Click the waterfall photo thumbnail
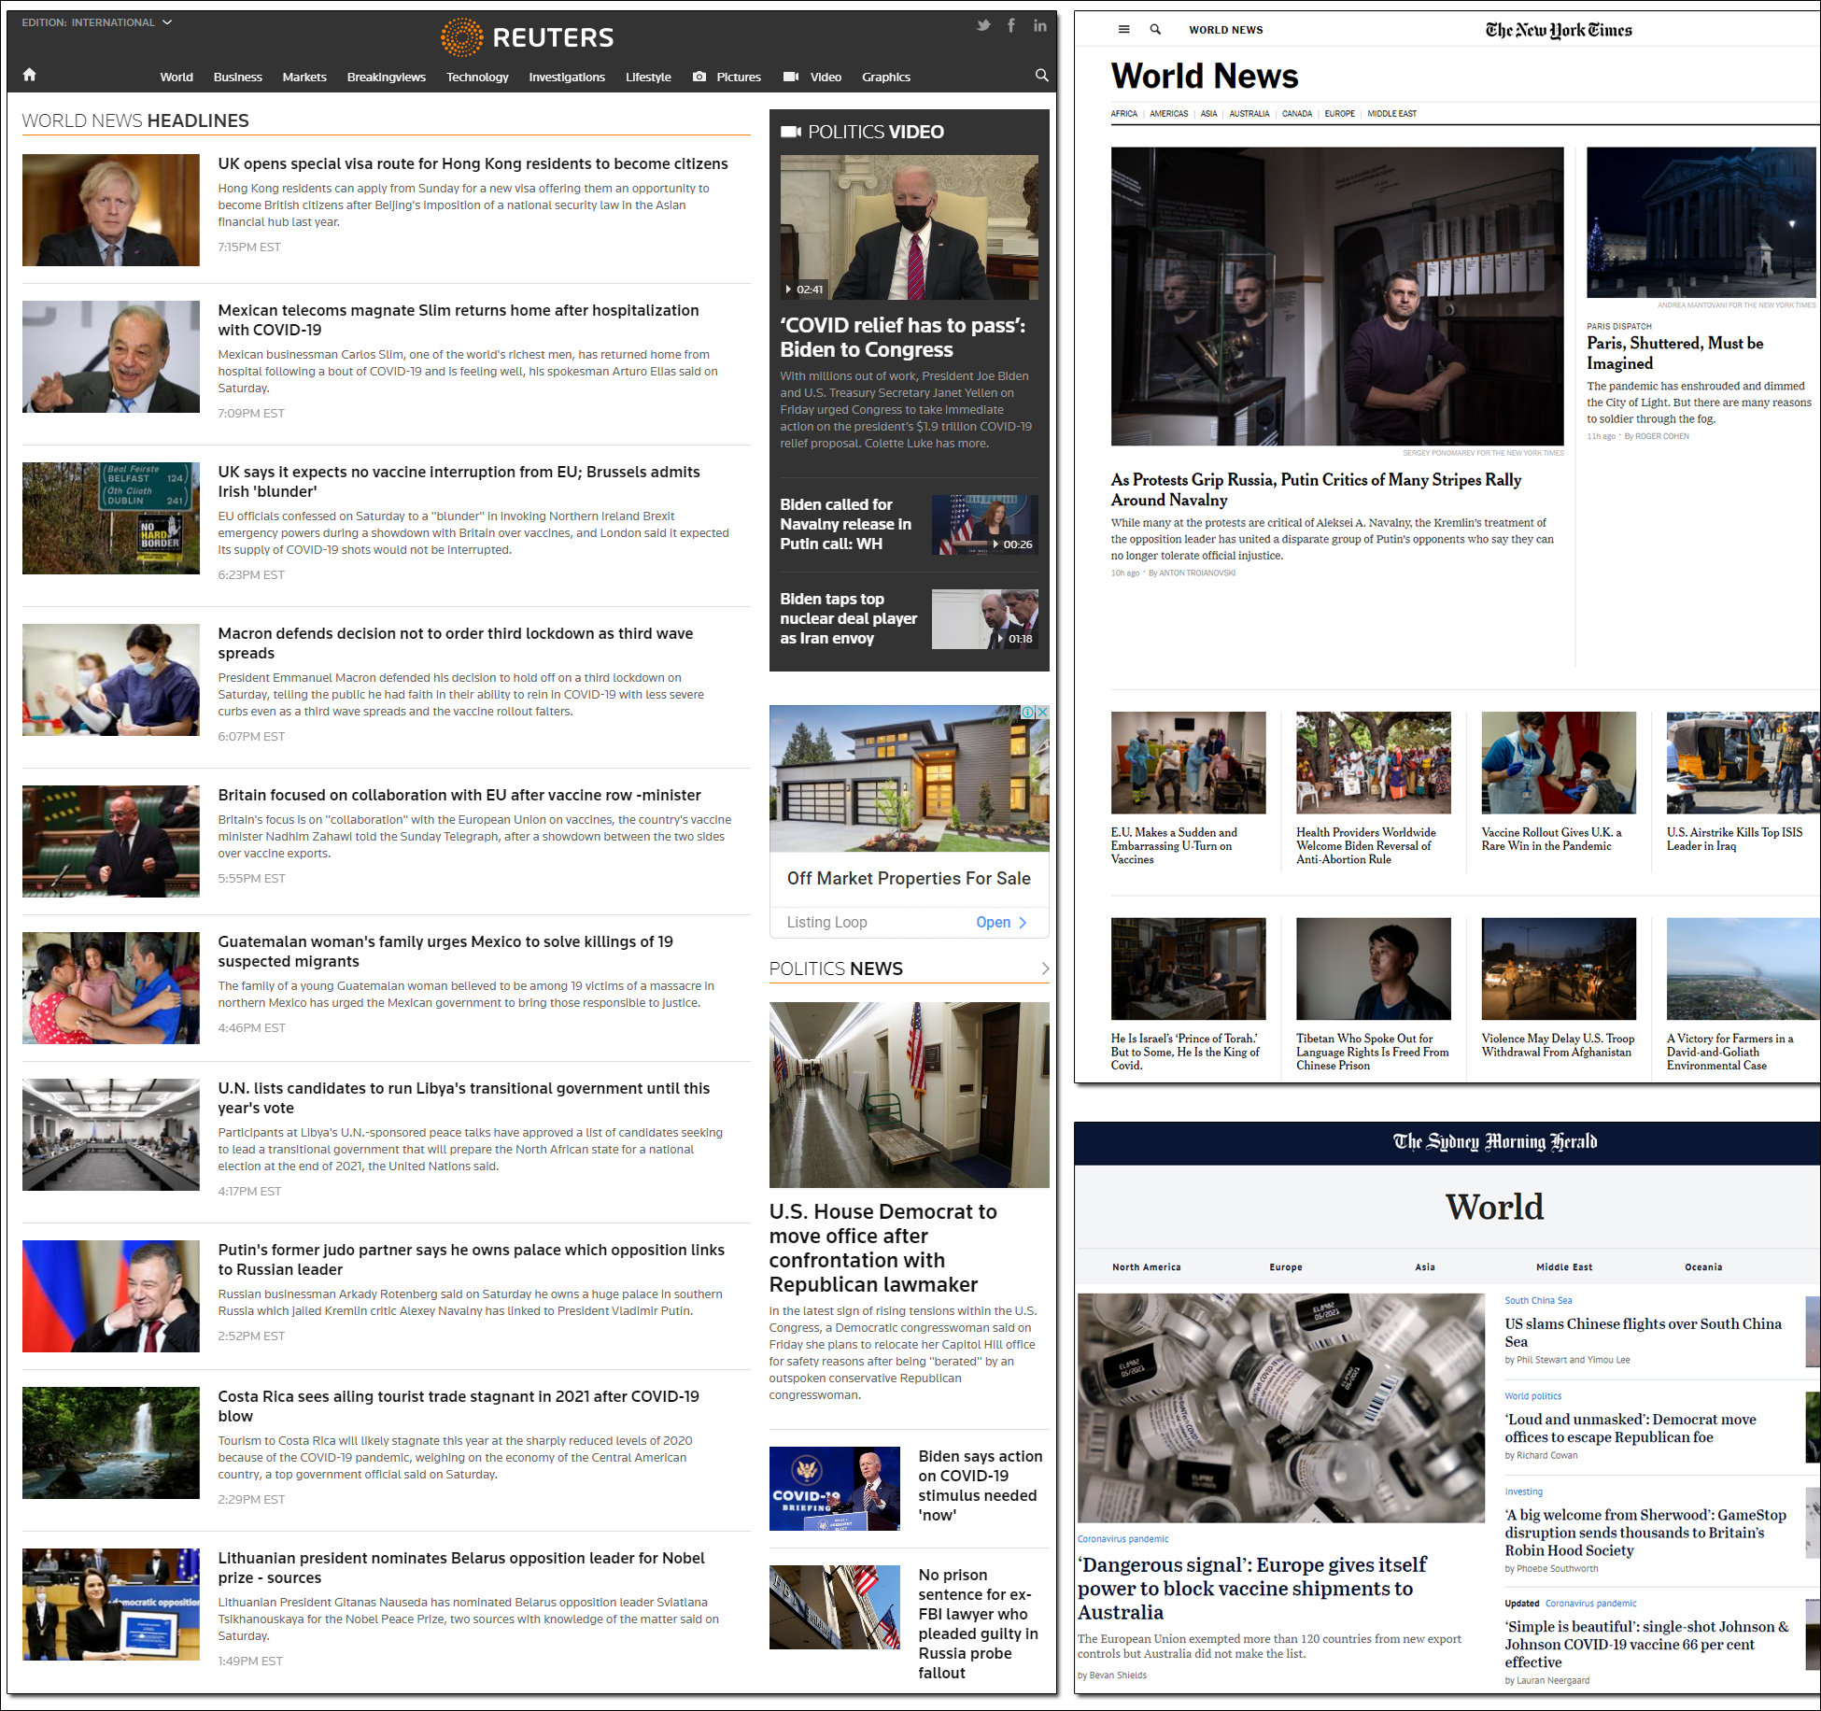This screenshot has width=1821, height=1711. pyautogui.click(x=111, y=1443)
